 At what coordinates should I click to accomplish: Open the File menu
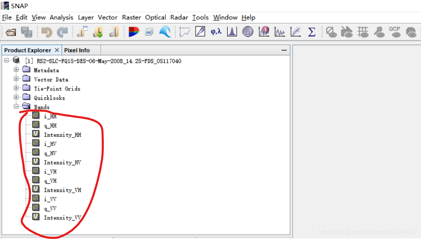[x=7, y=18]
